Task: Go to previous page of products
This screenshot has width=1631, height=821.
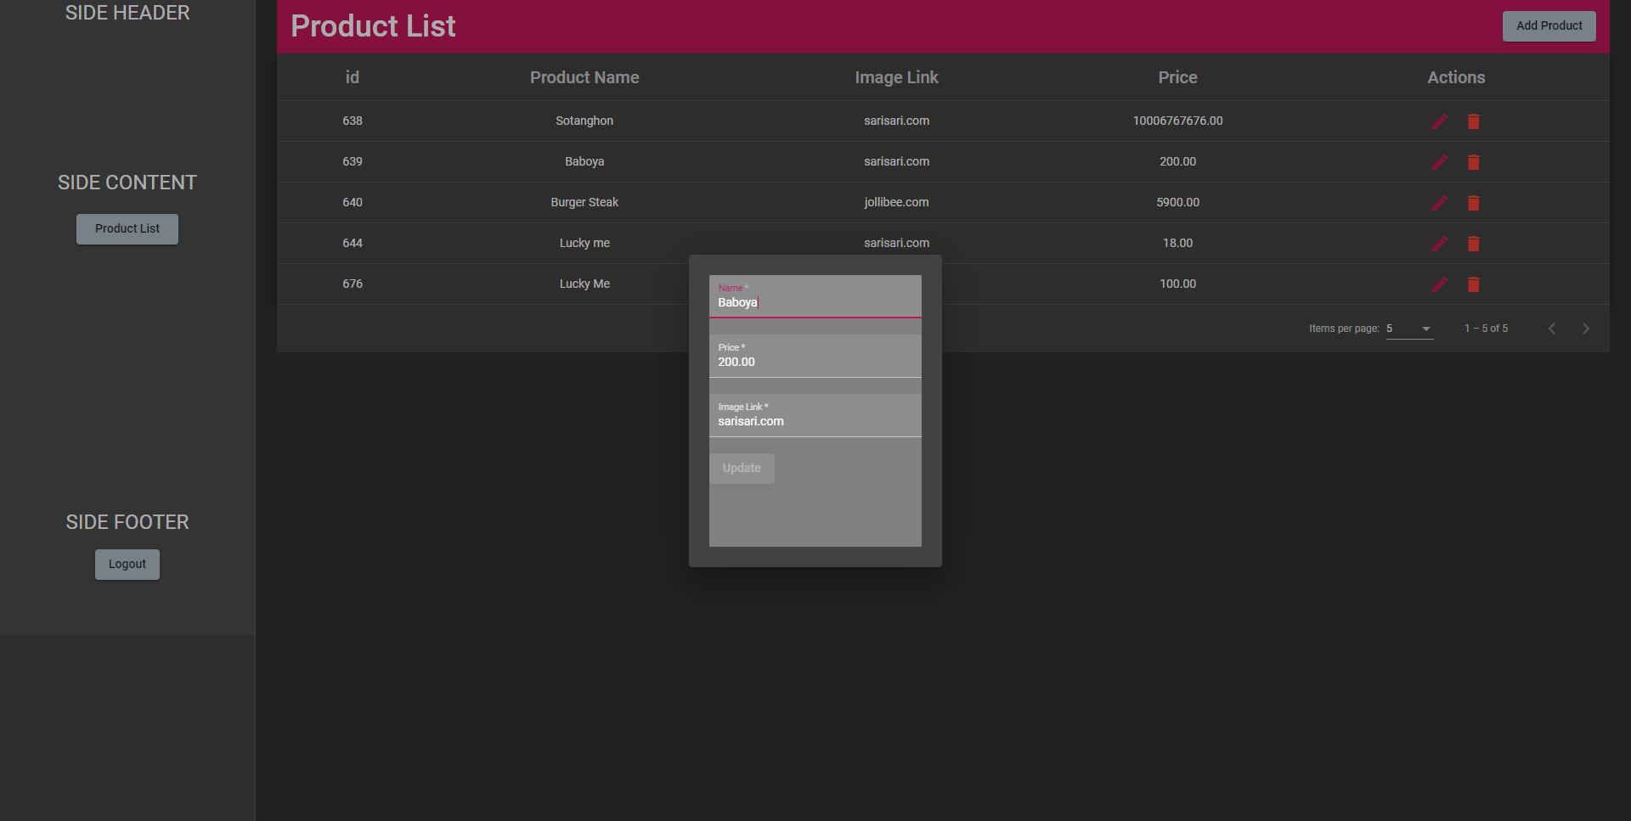Action: point(1551,329)
